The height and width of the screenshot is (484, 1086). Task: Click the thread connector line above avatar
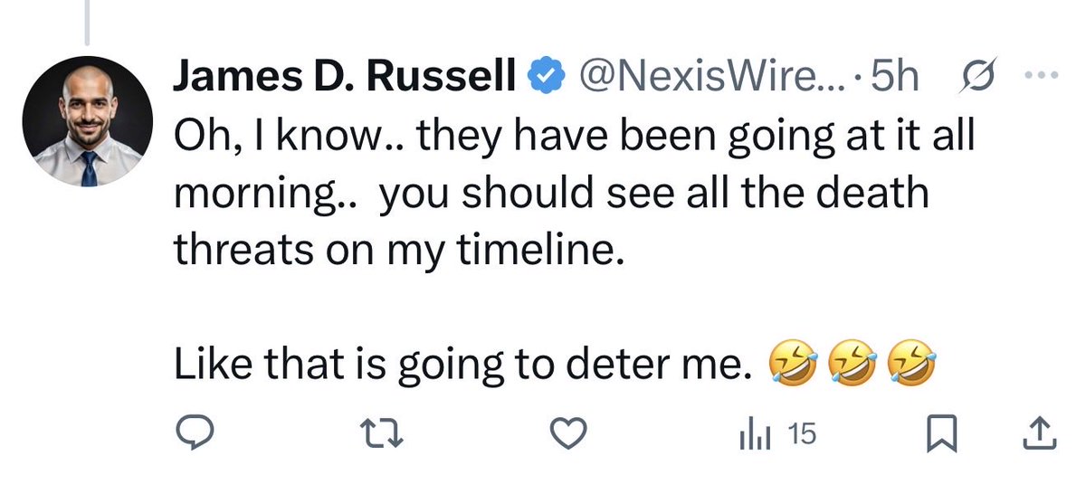tap(88, 22)
